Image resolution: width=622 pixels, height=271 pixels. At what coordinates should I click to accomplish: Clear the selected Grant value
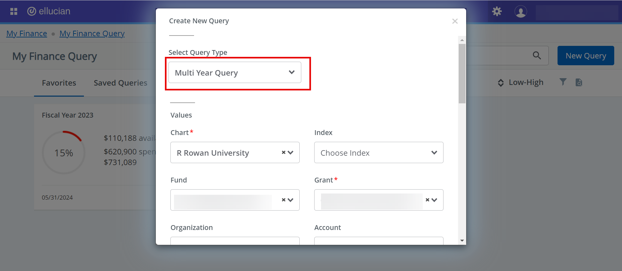(427, 200)
